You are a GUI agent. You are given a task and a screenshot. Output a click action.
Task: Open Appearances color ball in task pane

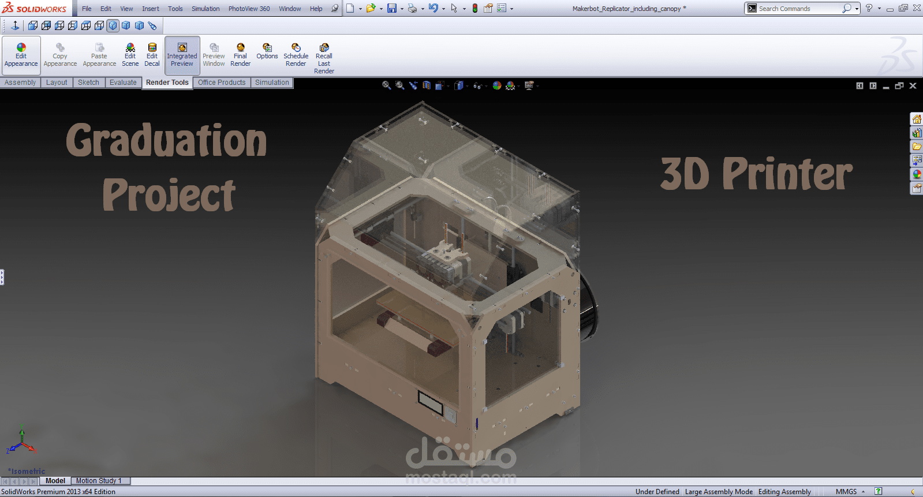pyautogui.click(x=917, y=174)
